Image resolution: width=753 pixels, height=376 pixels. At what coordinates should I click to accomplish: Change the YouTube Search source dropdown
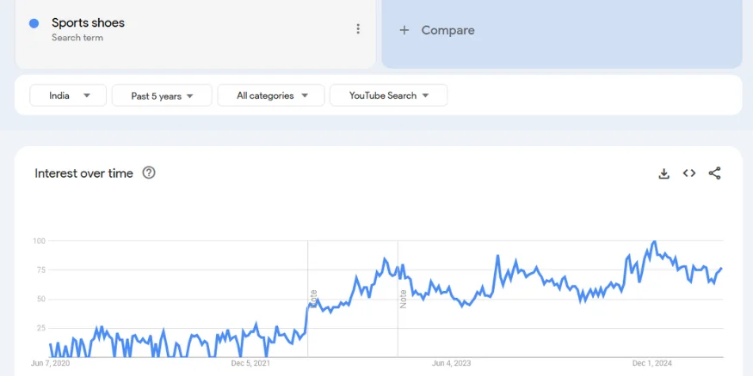[388, 95]
